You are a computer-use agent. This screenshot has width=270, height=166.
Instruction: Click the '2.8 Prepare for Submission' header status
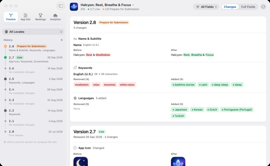click(121, 9)
